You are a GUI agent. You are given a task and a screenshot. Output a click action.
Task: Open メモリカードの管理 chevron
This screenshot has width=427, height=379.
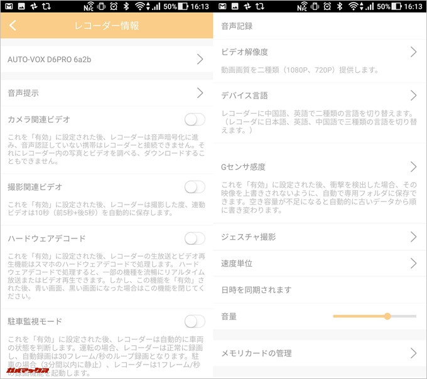(x=413, y=353)
